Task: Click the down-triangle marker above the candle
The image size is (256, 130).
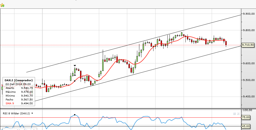Action: click(x=75, y=66)
